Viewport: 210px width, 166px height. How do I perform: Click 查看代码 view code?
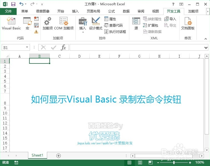pos(113,25)
